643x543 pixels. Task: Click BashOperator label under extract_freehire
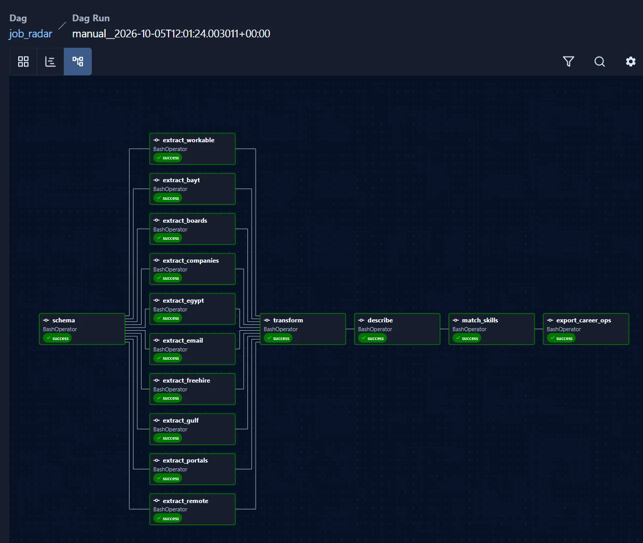point(170,390)
